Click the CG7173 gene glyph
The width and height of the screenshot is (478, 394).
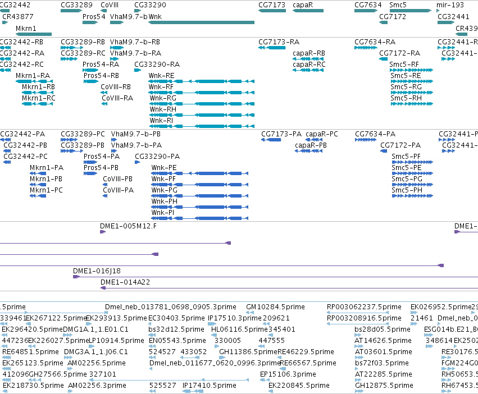(x=272, y=11)
